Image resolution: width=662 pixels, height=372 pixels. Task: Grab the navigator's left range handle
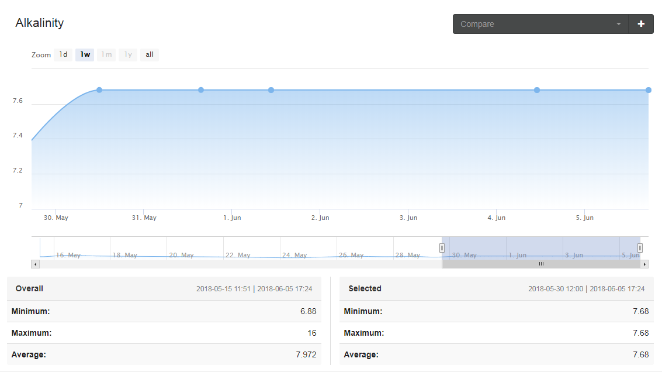point(442,248)
